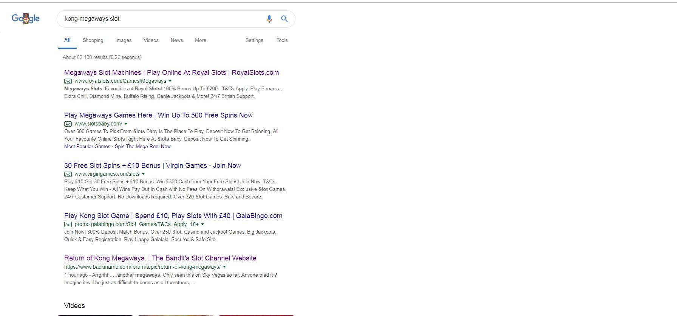The image size is (677, 316).
Task: Click the backinamo.com forum URL text
Action: pyautogui.click(x=142, y=267)
